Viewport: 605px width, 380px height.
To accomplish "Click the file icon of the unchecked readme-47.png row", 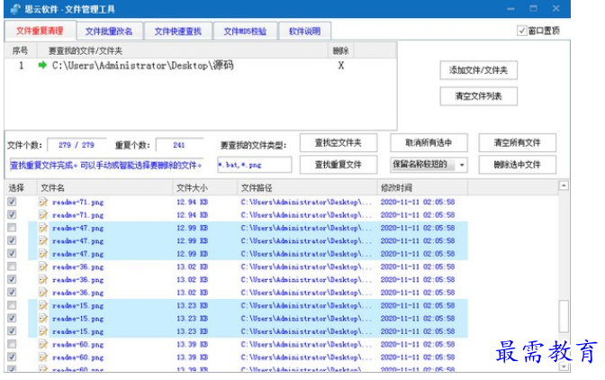I will pyautogui.click(x=43, y=228).
